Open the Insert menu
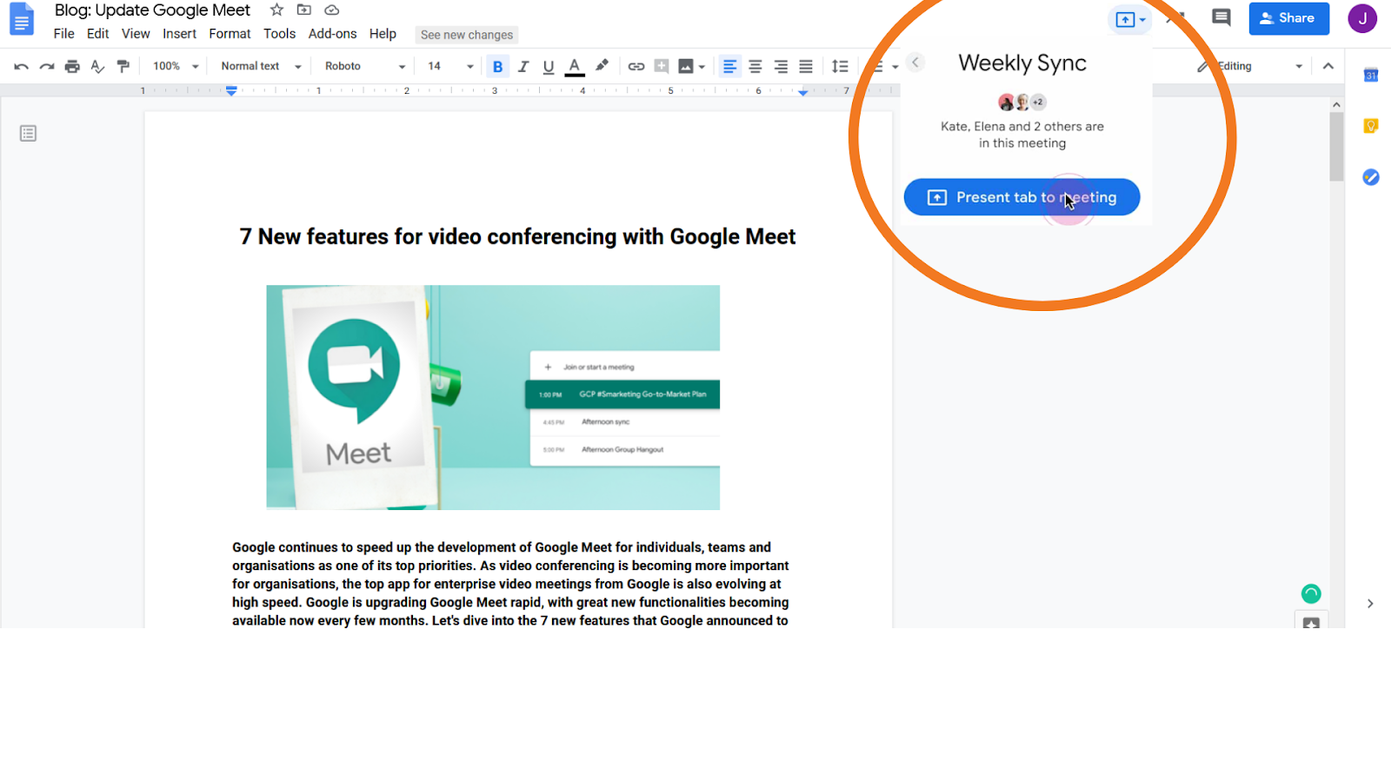 (179, 34)
